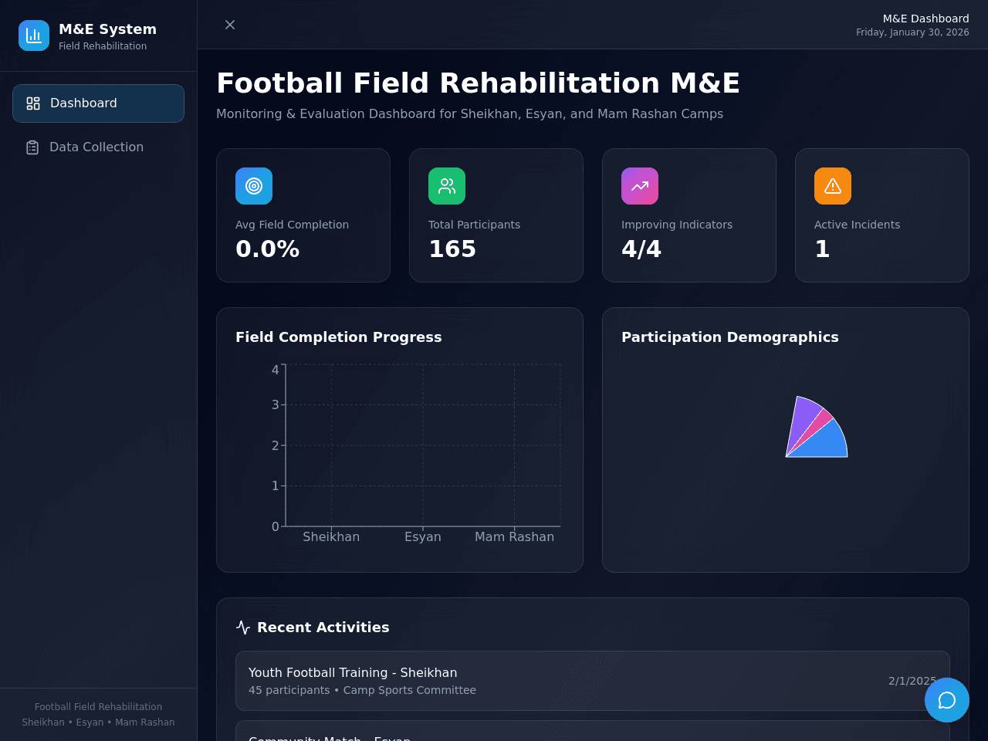Click the Youth Football Training - Sheikhan activity
The width and height of the screenshot is (988, 741).
593,681
